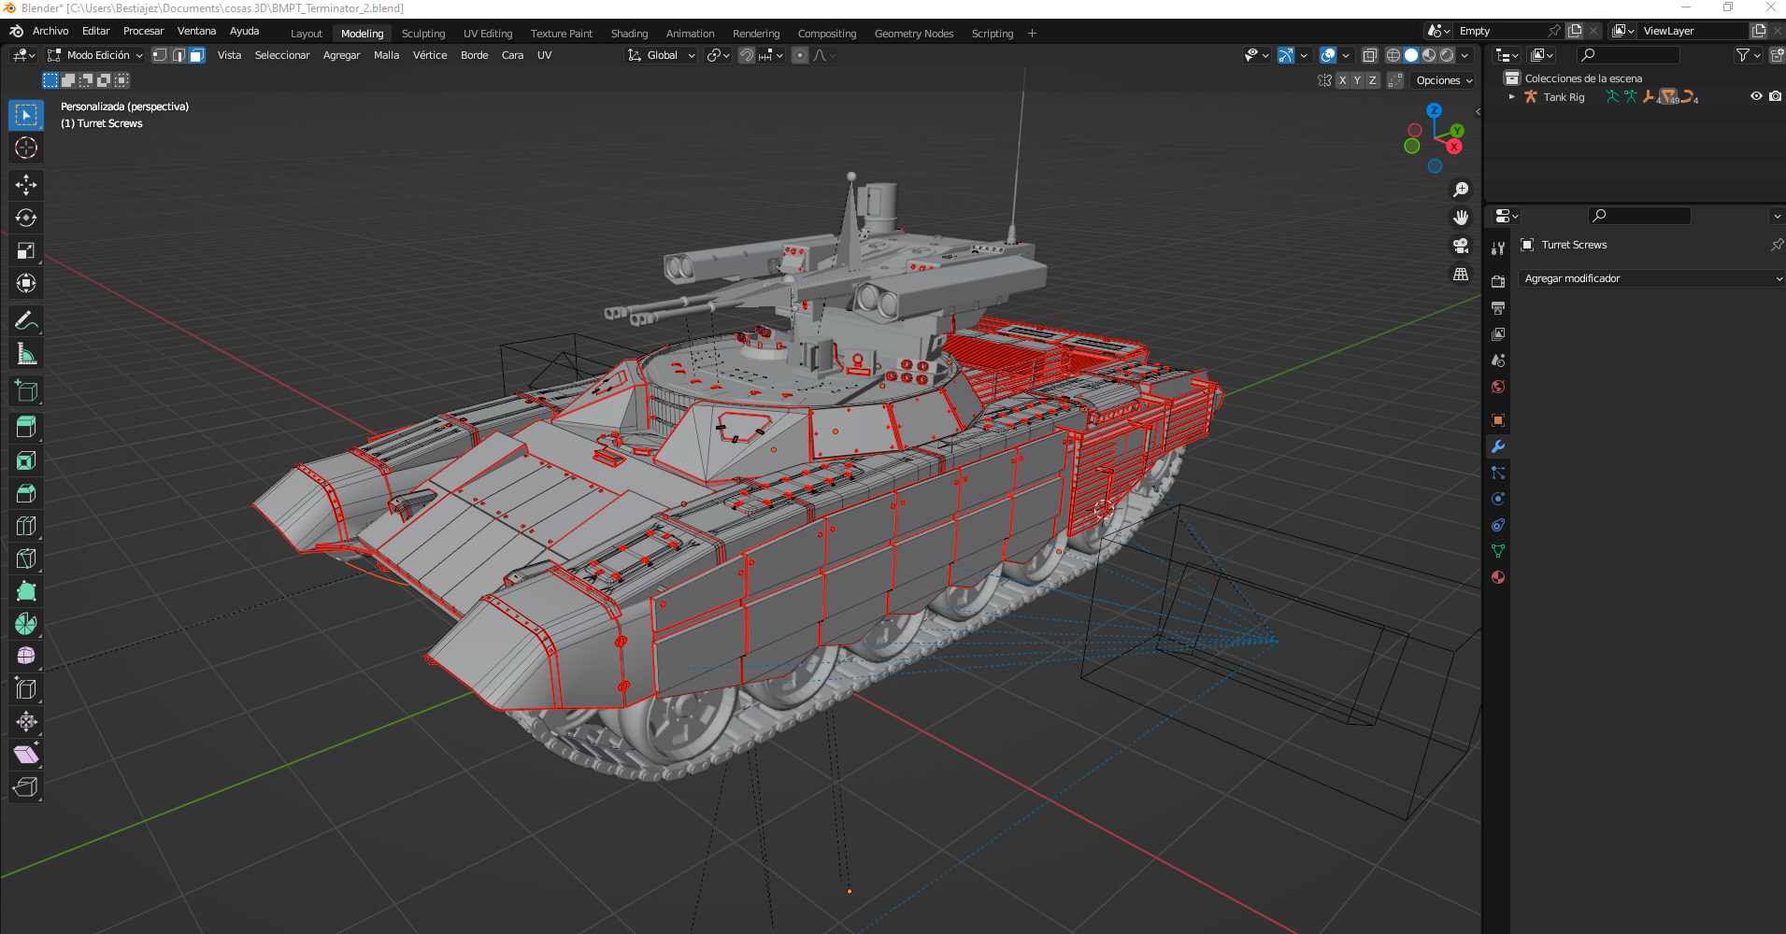Toggle proportional editing button
Screen dimensions: 1786x934
coord(799,55)
